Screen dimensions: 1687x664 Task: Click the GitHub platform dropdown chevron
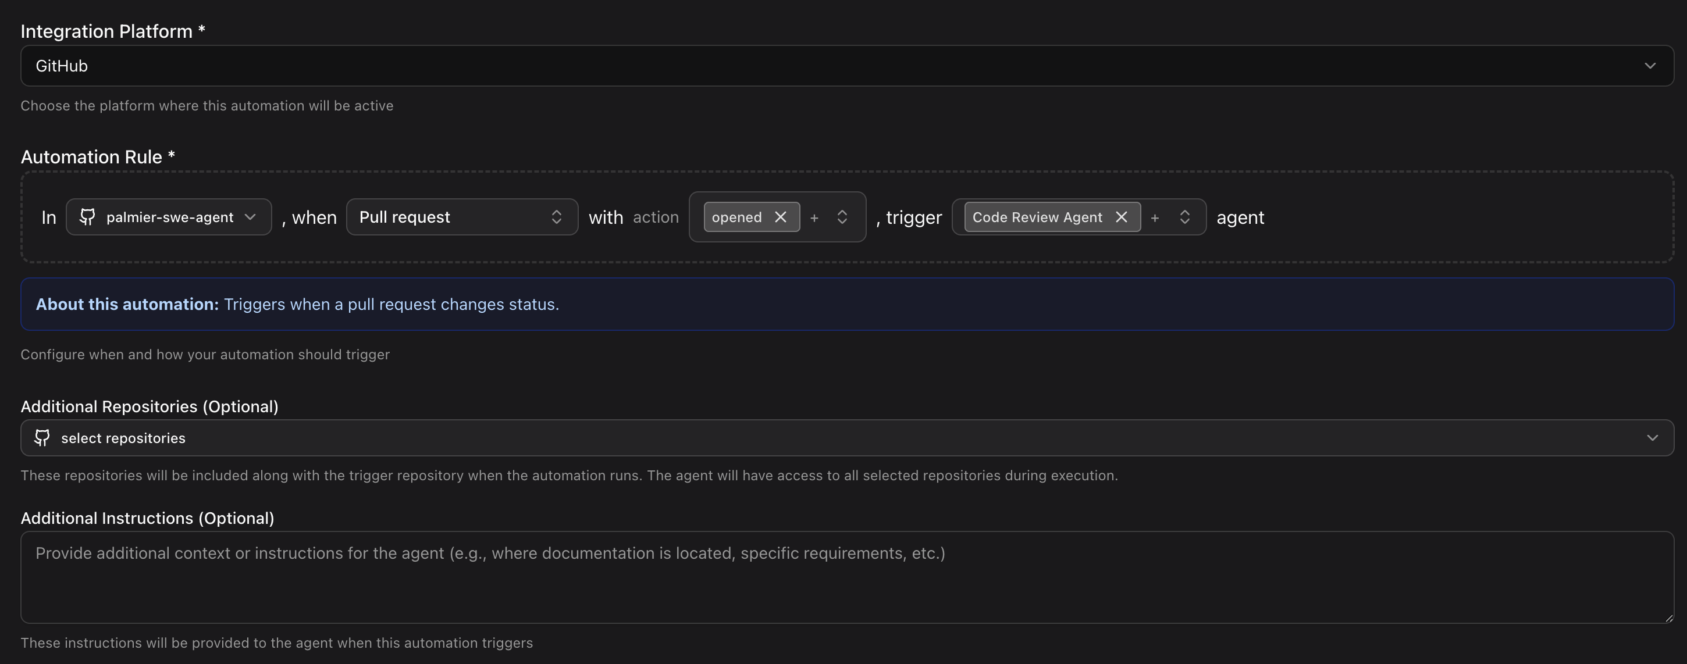pos(1650,66)
